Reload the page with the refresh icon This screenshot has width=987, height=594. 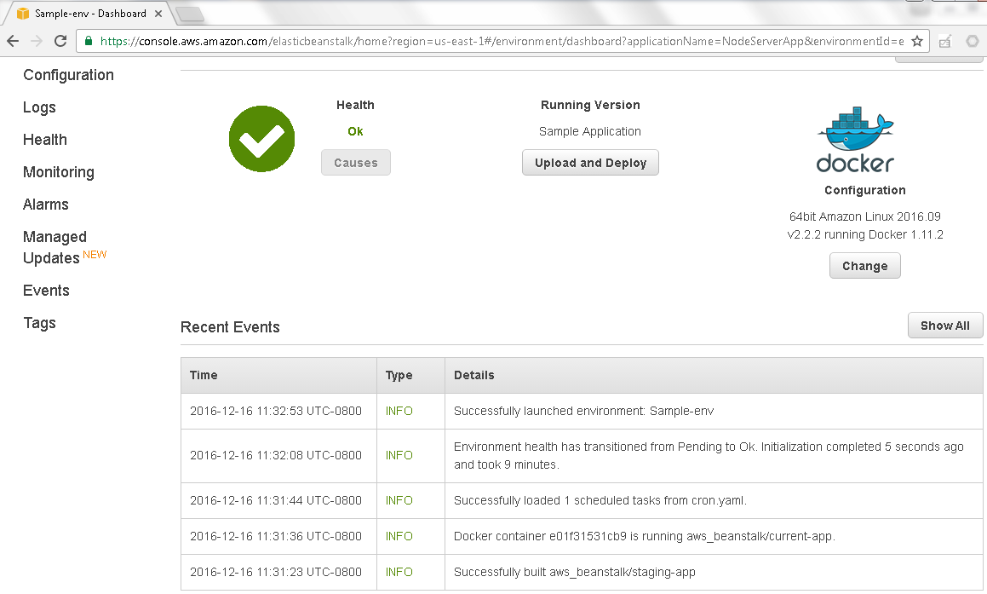coord(60,41)
